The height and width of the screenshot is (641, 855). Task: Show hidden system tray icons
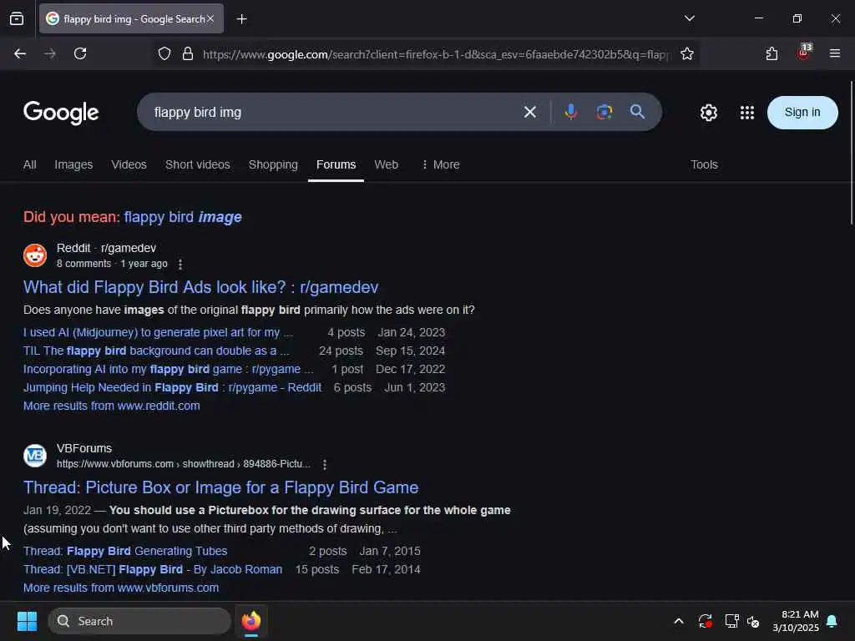(x=679, y=621)
